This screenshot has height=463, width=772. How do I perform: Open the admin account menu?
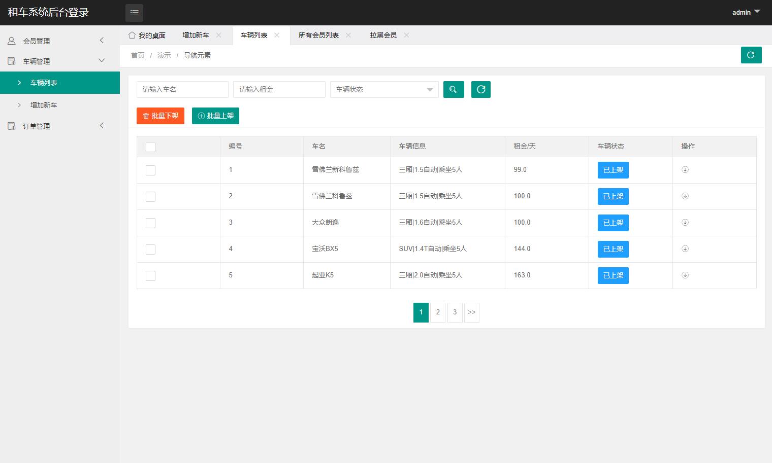pos(746,12)
